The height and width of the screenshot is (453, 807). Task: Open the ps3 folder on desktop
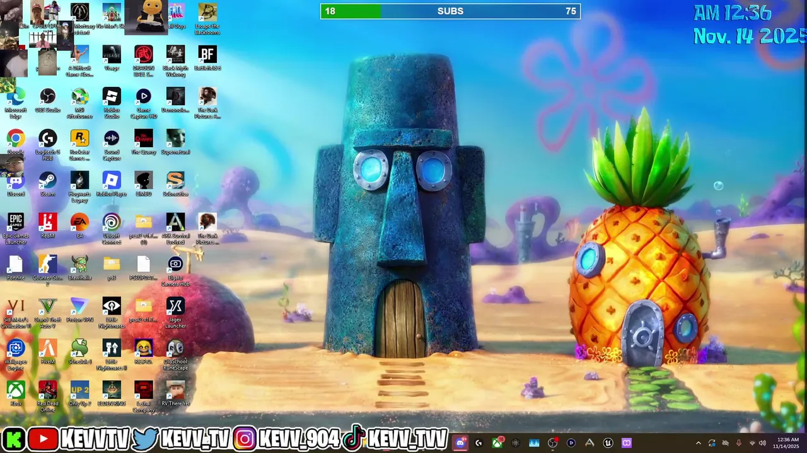112,268
